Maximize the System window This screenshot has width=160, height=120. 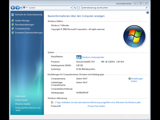pos(141,3)
